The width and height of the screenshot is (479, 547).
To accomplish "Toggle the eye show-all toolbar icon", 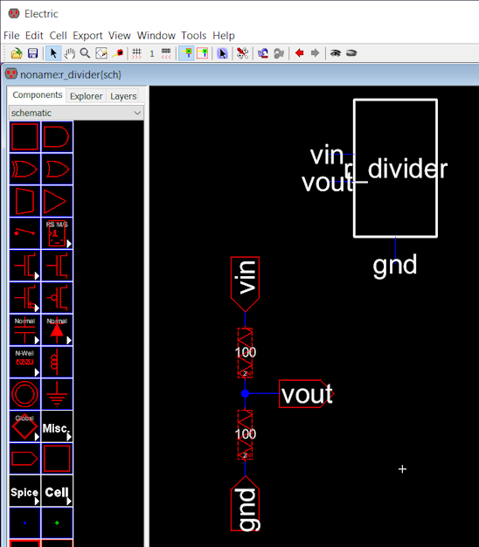I will (336, 53).
